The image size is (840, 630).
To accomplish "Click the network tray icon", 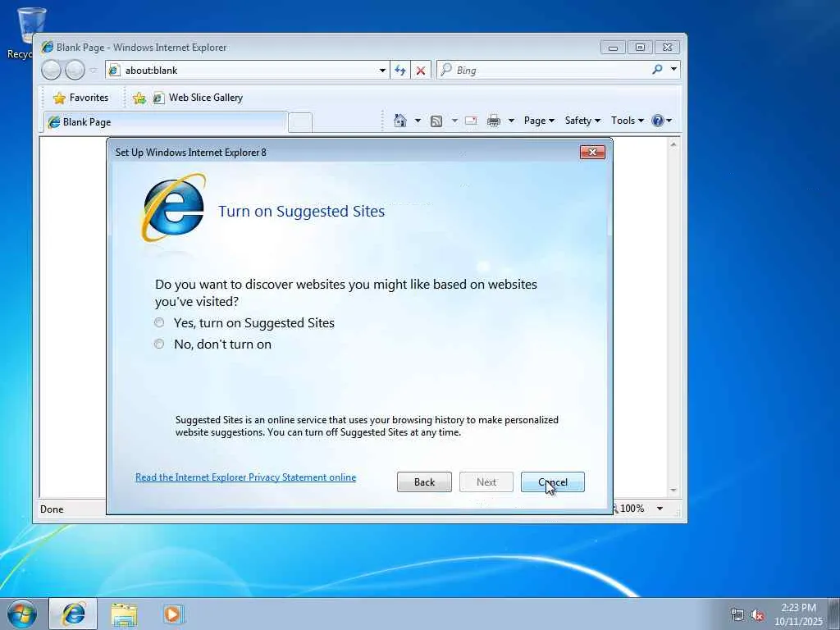I will (x=737, y=615).
